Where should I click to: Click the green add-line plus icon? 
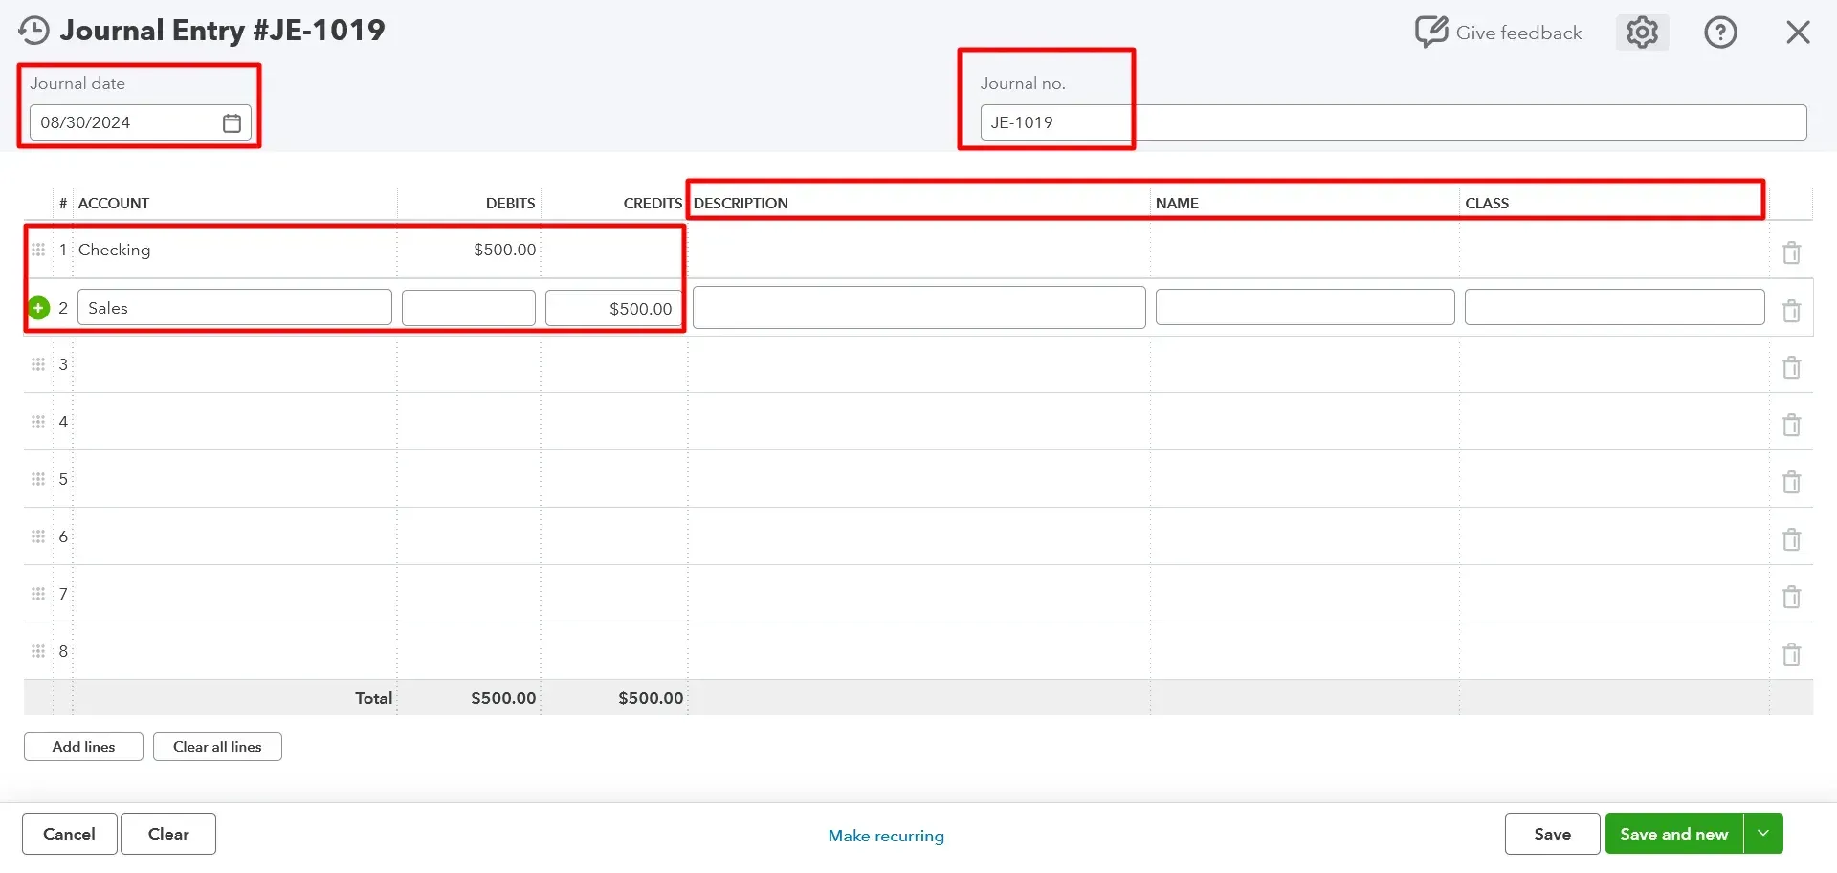tap(38, 308)
